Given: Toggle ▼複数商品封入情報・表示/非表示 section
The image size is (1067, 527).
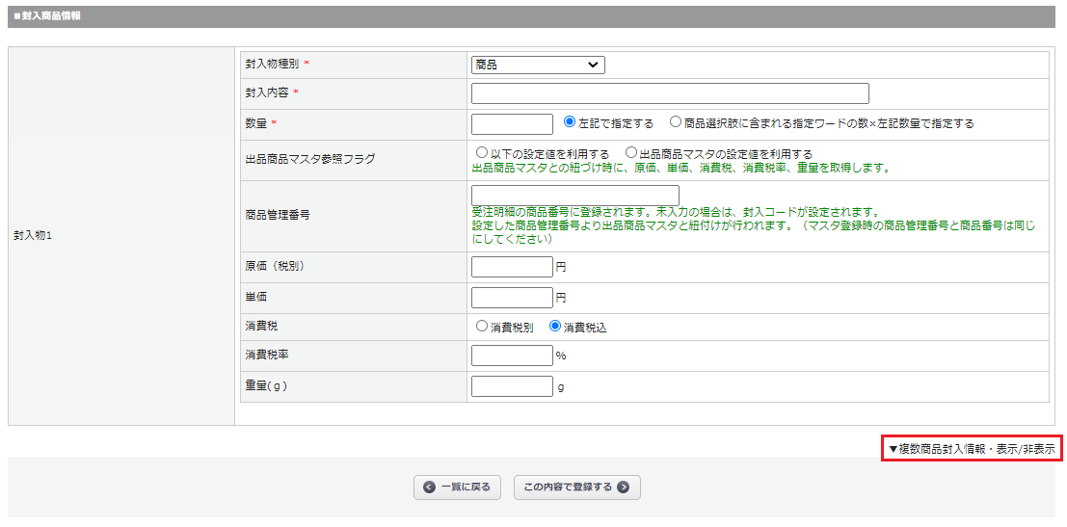Looking at the screenshot, I should tap(972, 449).
